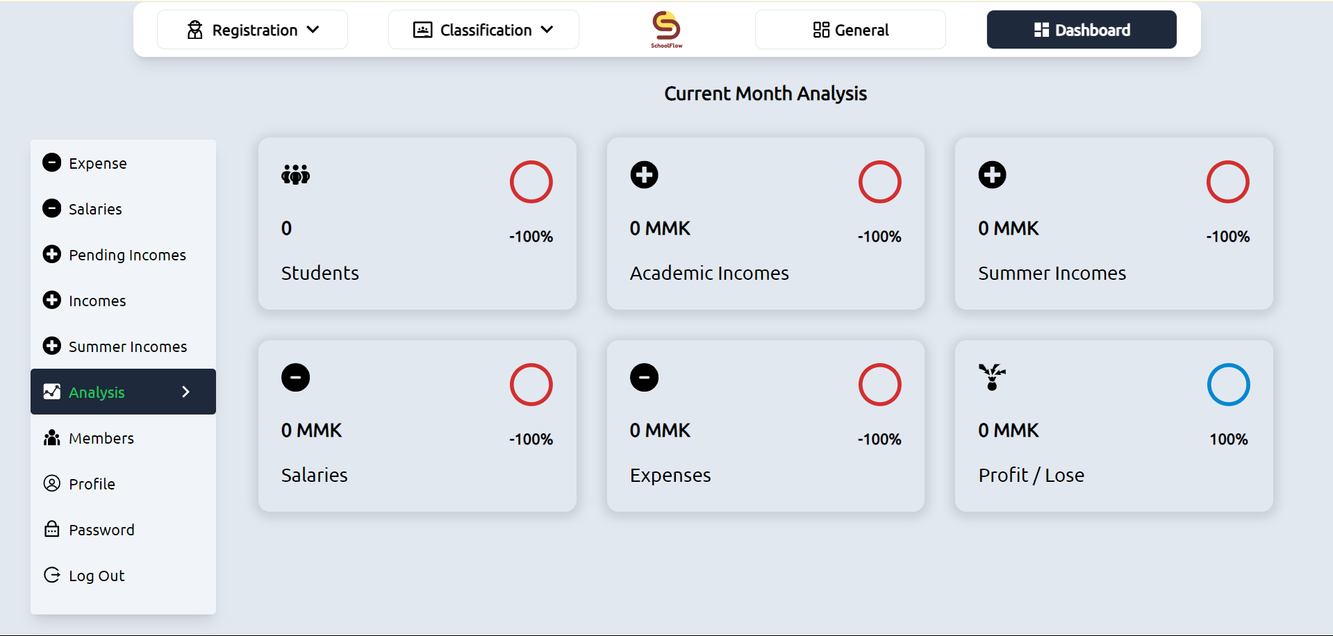Open the Classification dropdown menu
The height and width of the screenshot is (636, 1333).
(483, 30)
